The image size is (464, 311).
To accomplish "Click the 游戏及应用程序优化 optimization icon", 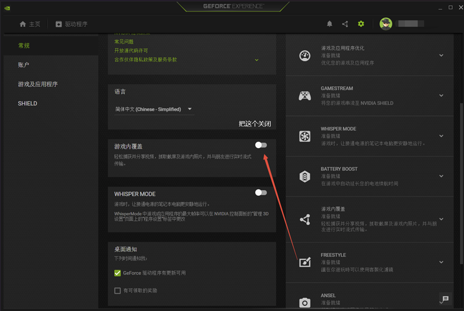I will 305,55.
